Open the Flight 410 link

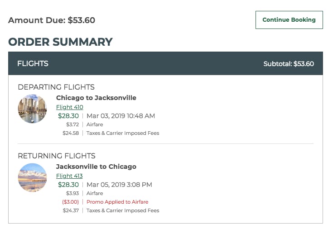click(69, 107)
